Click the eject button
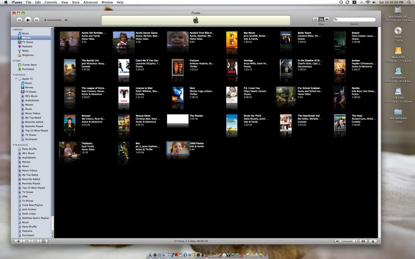Viewport: 415px width, 259px height. click(x=373, y=241)
